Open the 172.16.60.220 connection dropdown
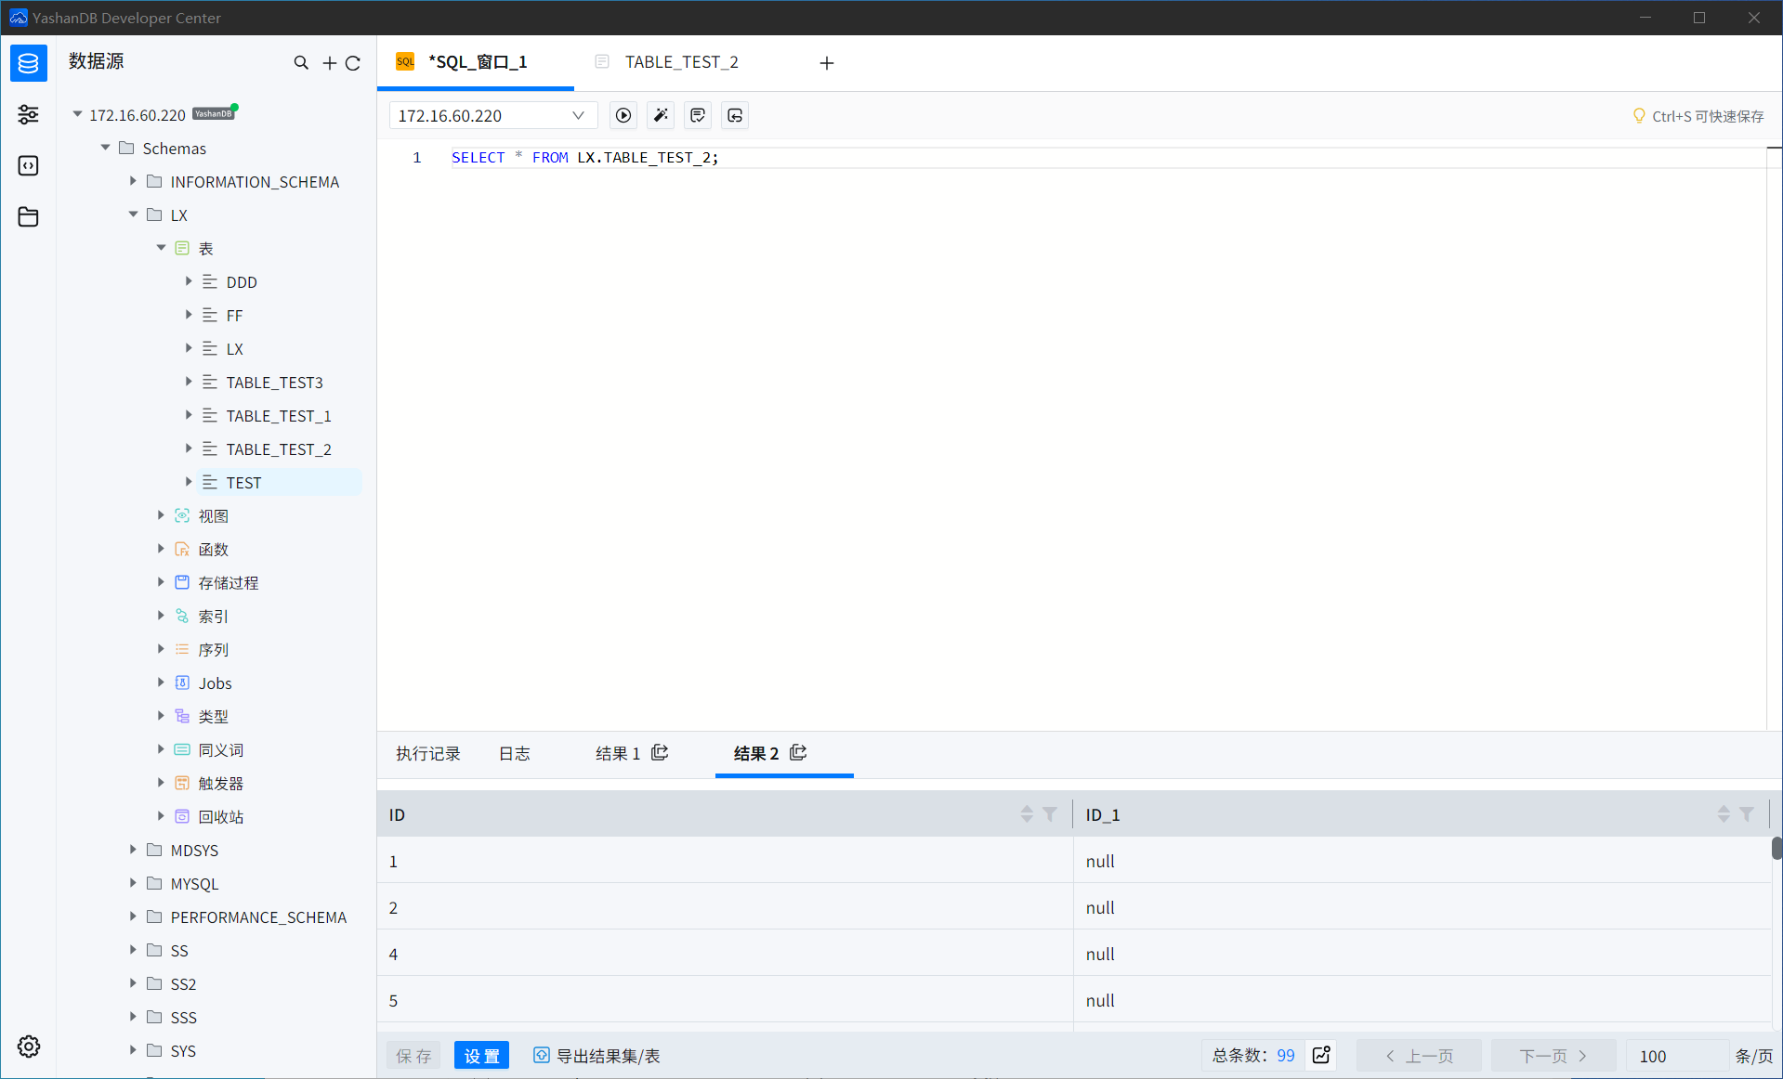The image size is (1783, 1079). pos(492,115)
